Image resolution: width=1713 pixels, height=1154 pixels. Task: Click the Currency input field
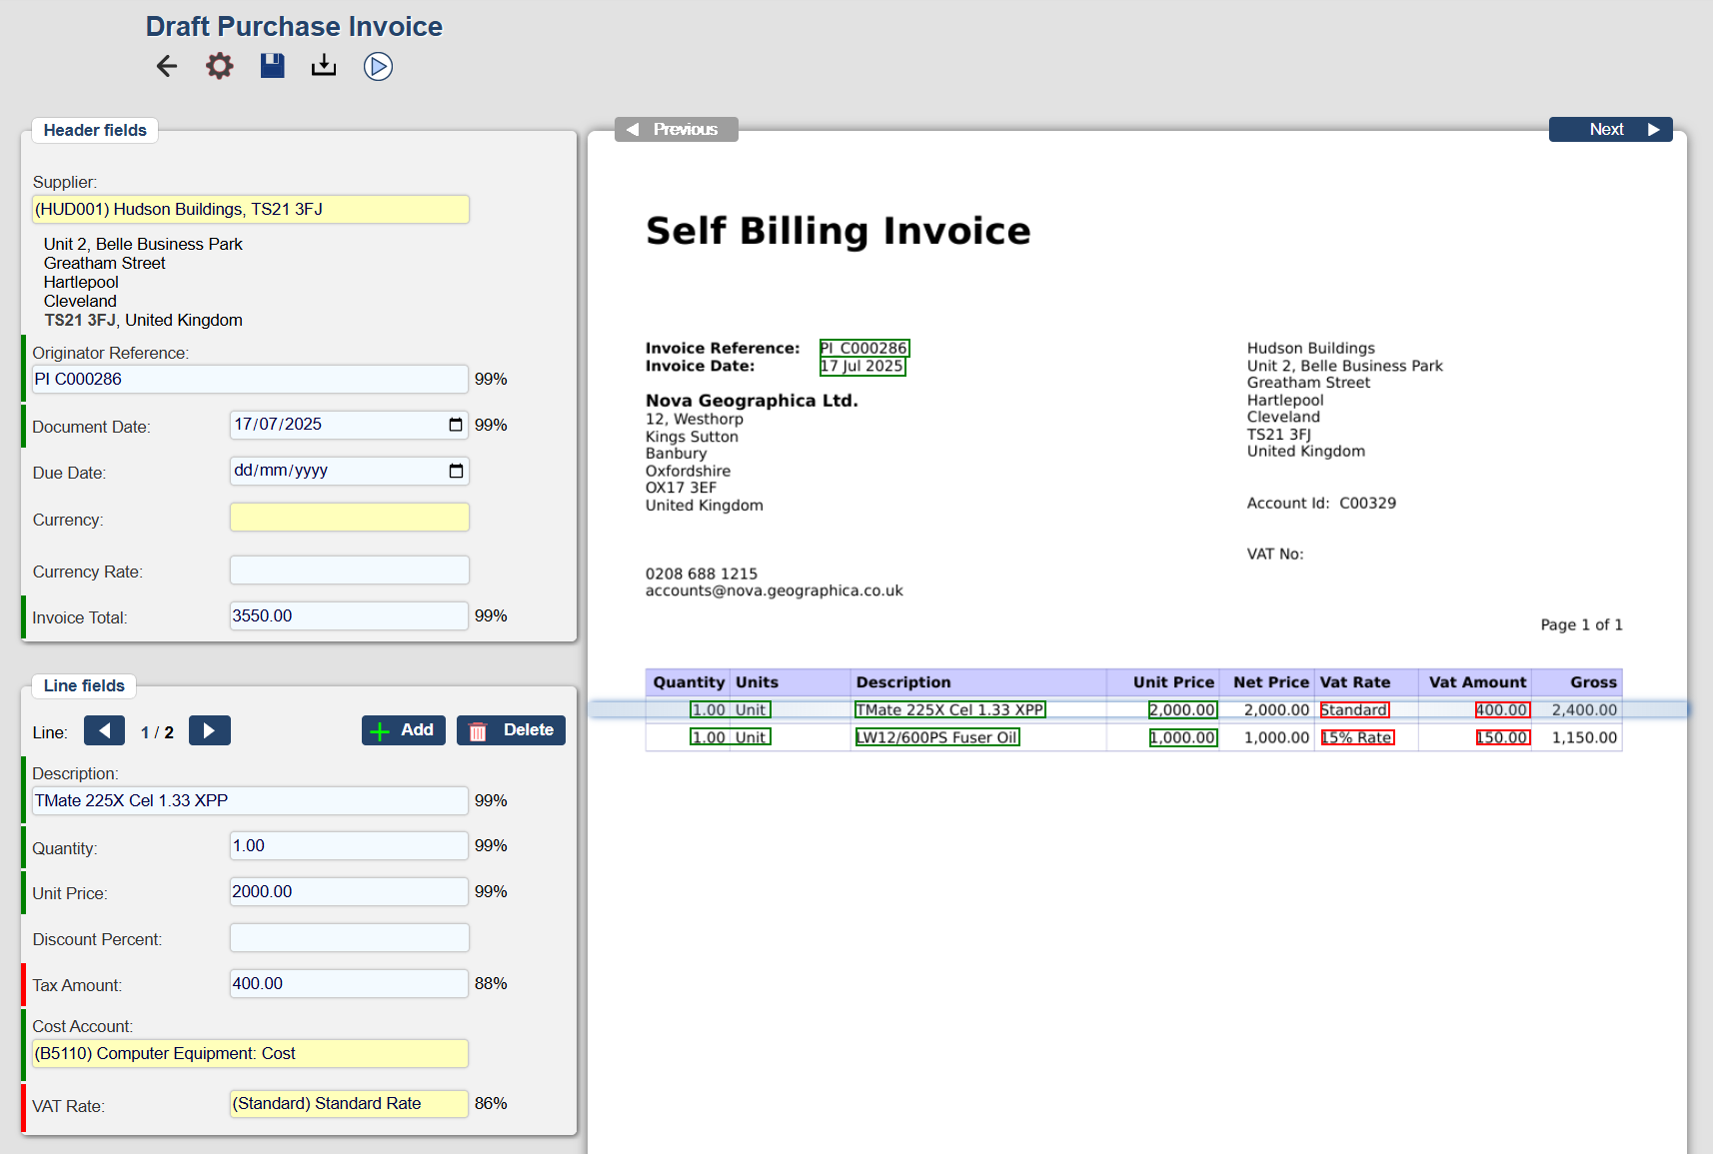(x=349, y=518)
